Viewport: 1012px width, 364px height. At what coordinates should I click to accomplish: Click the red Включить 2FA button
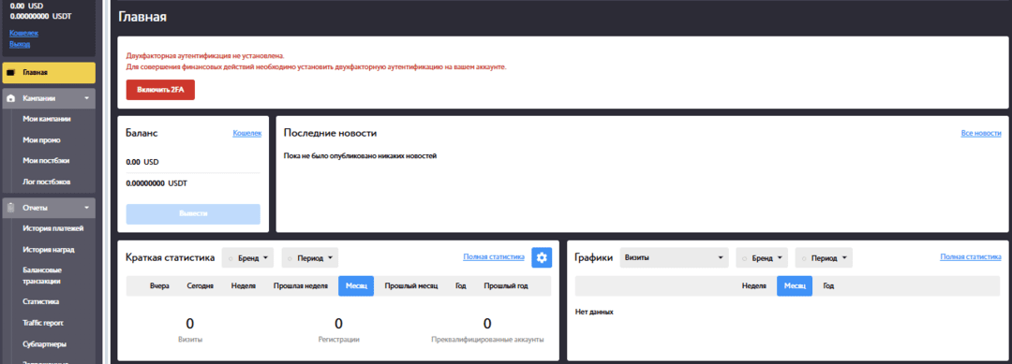(160, 90)
